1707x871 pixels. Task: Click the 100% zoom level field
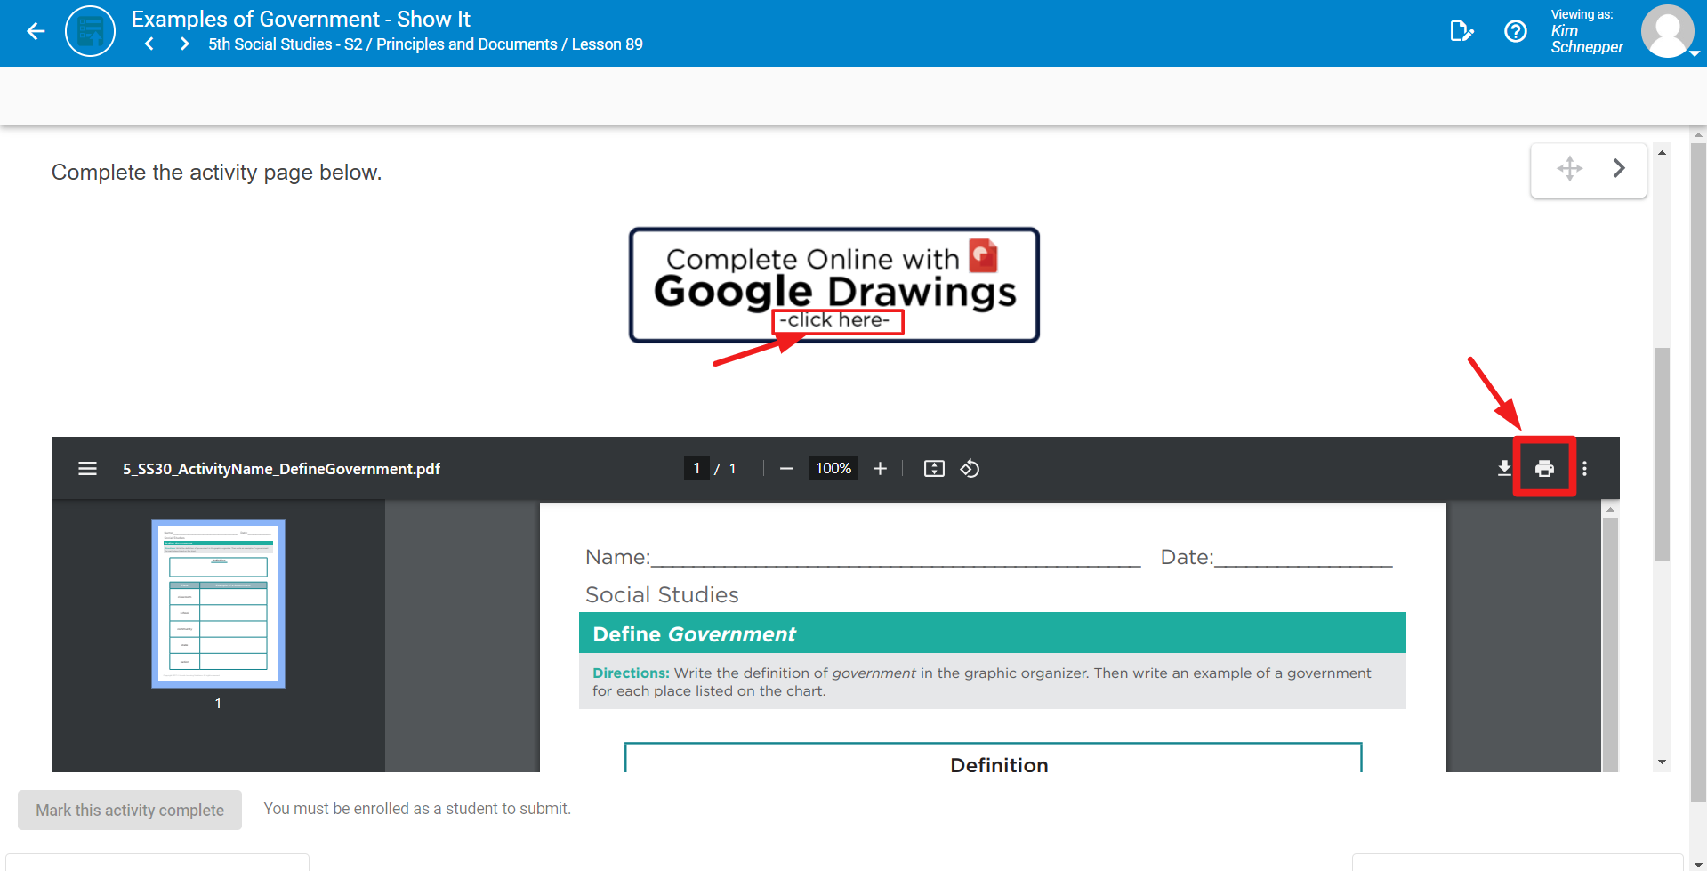coord(833,468)
